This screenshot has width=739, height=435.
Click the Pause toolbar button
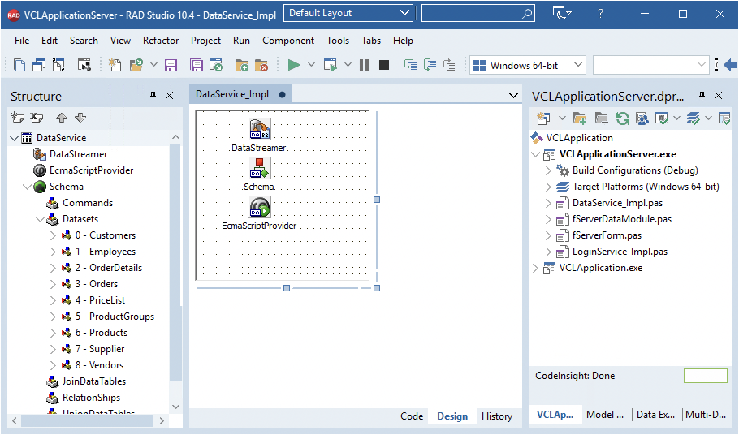[x=364, y=65]
